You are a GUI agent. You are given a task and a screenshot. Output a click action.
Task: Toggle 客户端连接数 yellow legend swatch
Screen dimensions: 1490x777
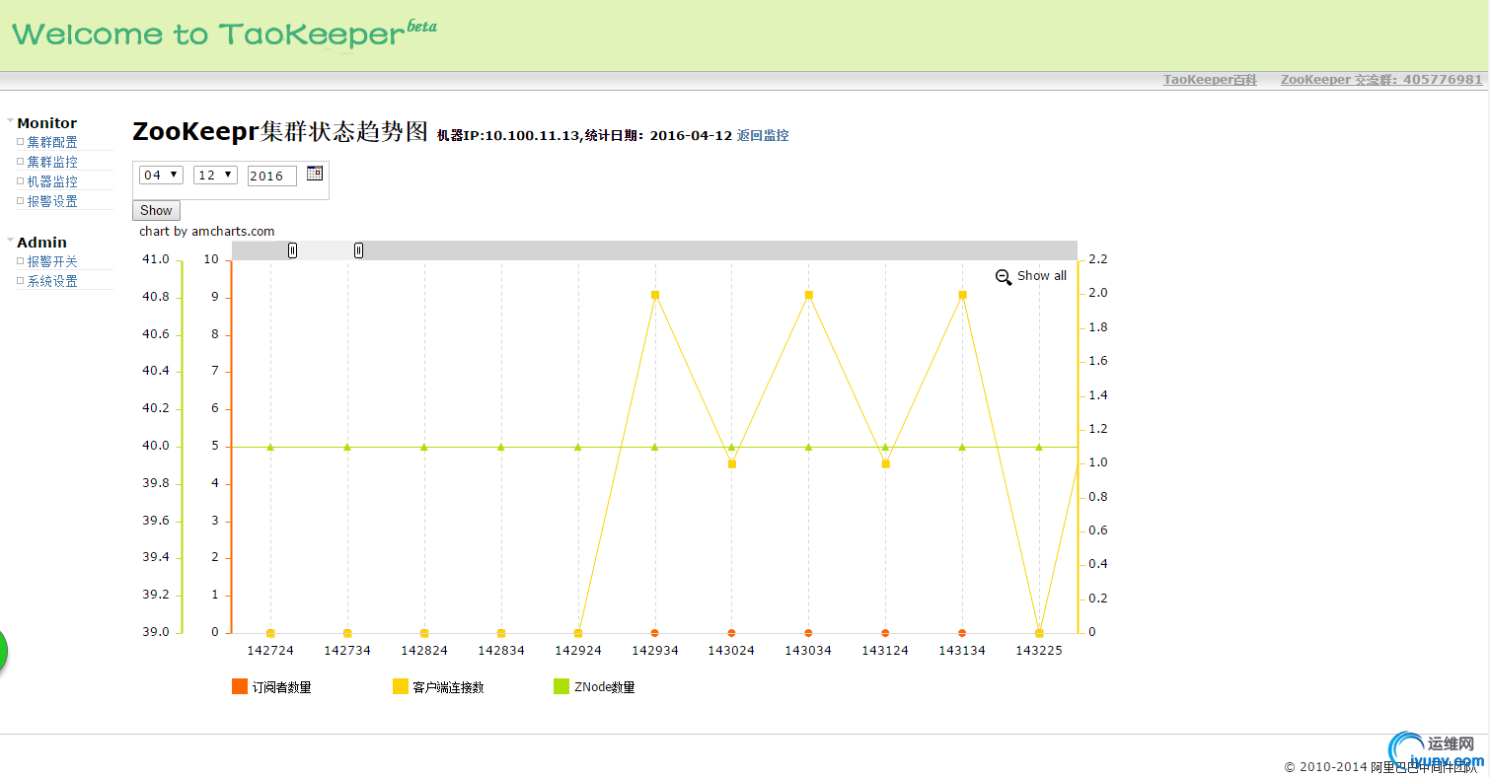click(401, 686)
